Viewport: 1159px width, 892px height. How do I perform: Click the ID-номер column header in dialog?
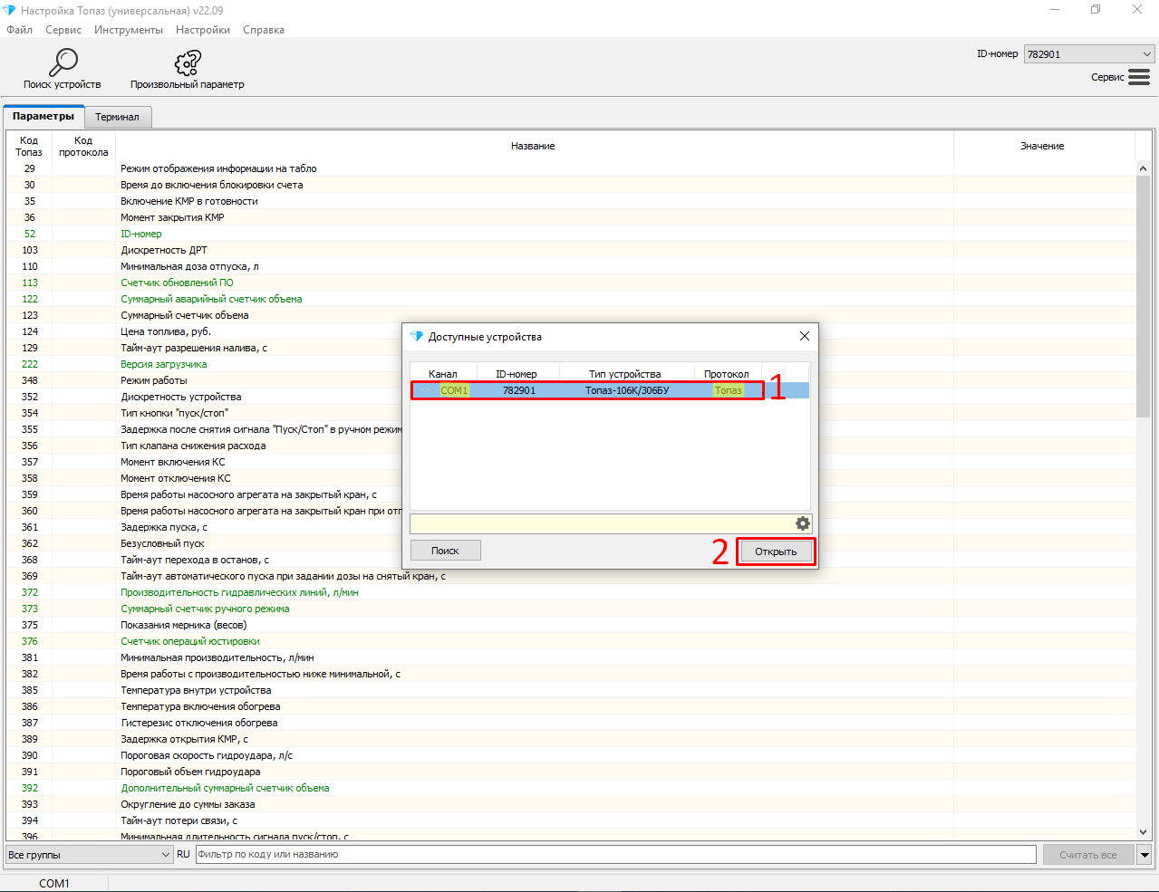click(x=517, y=374)
